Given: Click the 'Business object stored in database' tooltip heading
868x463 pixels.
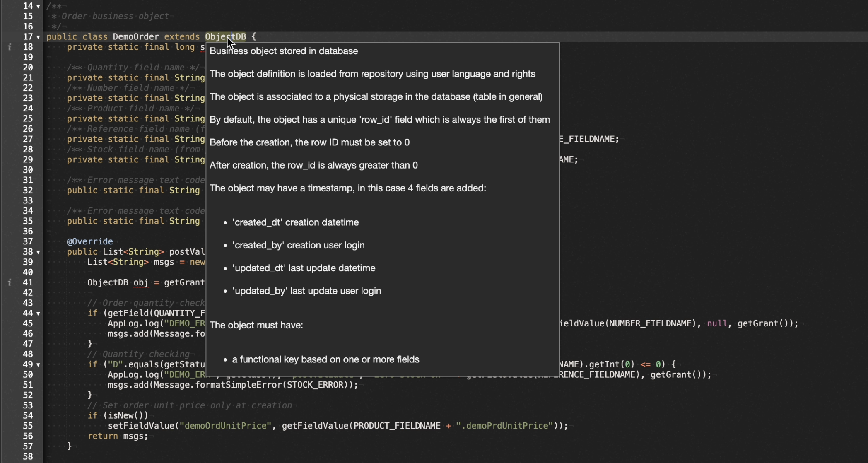Looking at the screenshot, I should coord(284,51).
